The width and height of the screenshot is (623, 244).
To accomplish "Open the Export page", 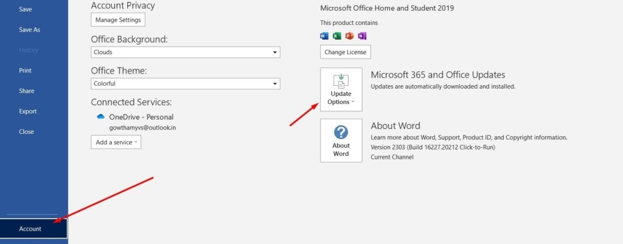I will [x=28, y=111].
